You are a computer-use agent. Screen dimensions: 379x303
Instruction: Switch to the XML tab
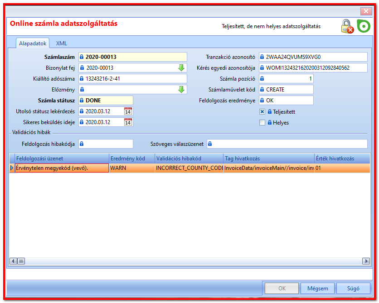coord(61,43)
